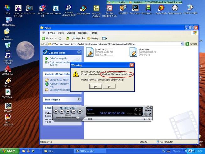This screenshot has width=205, height=154.
Task: Expand the Inne miejsca panel
Action: point(79,99)
